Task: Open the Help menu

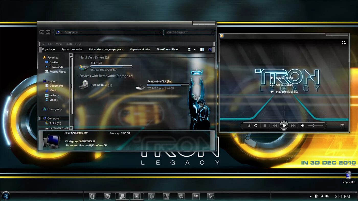Action: tap(78, 44)
